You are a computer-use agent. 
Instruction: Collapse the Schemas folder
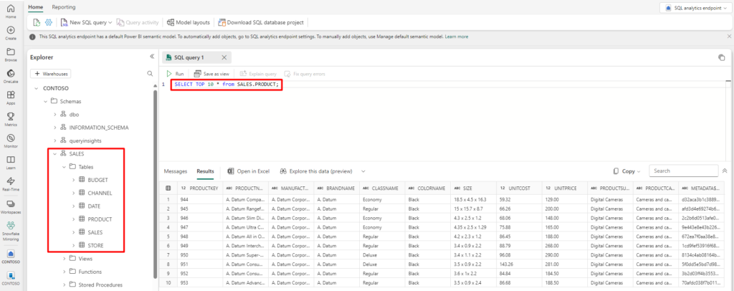tap(45, 101)
